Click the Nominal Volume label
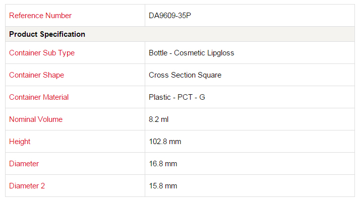This screenshot has width=358, height=200. [x=36, y=119]
